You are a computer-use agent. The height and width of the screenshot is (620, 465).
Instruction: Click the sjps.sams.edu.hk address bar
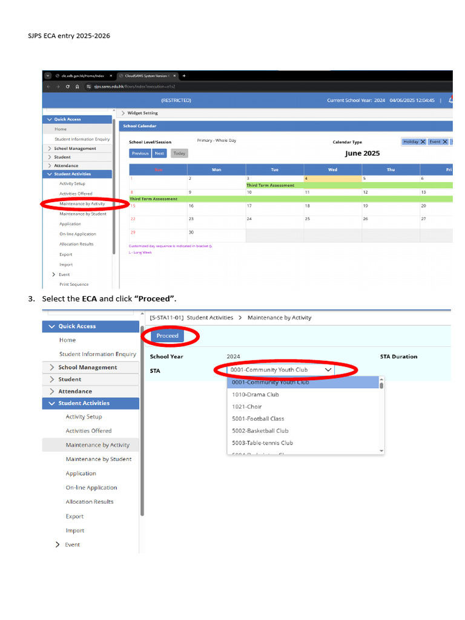click(134, 87)
